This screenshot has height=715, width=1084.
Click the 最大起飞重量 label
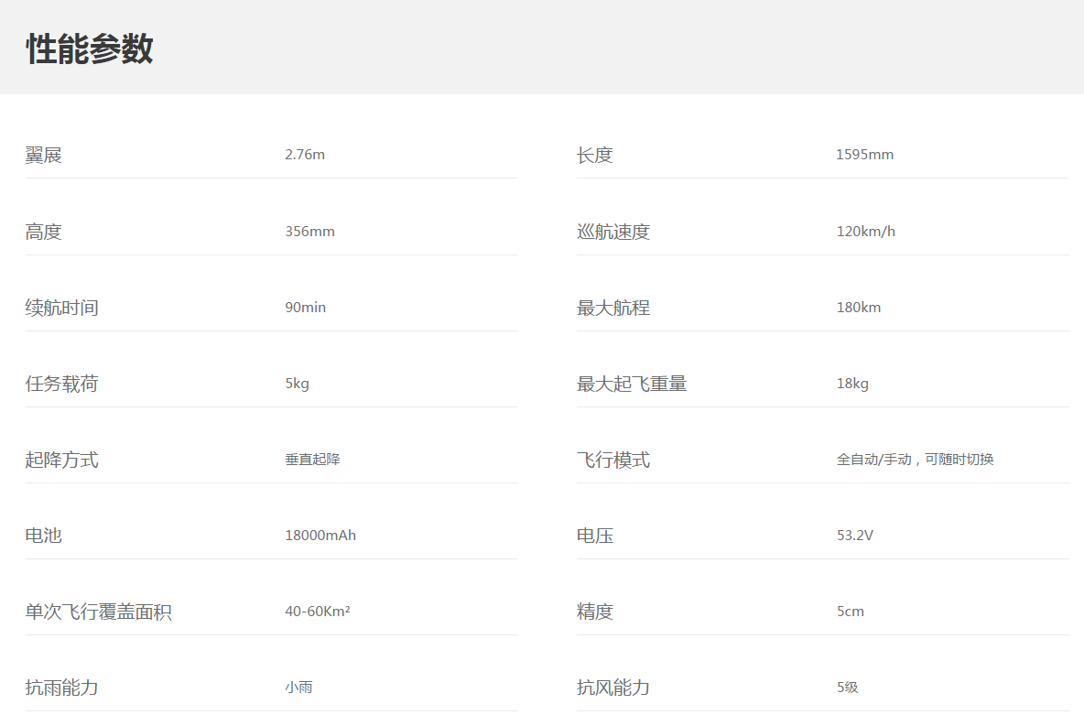tap(631, 384)
